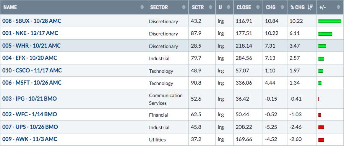This screenshot has width=344, height=146.
Task: Sort by CLOSE column arrows
Action: point(258,7)
